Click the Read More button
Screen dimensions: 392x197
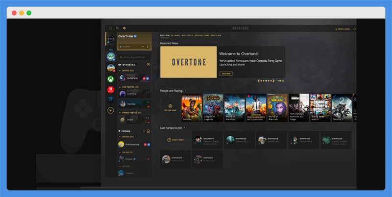(x=226, y=74)
